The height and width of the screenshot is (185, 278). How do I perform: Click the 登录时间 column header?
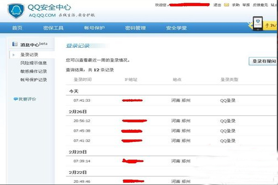point(82,80)
